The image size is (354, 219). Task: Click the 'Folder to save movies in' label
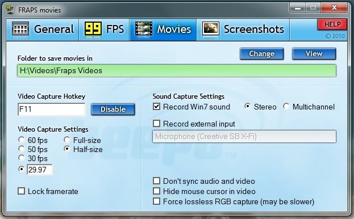(55, 58)
